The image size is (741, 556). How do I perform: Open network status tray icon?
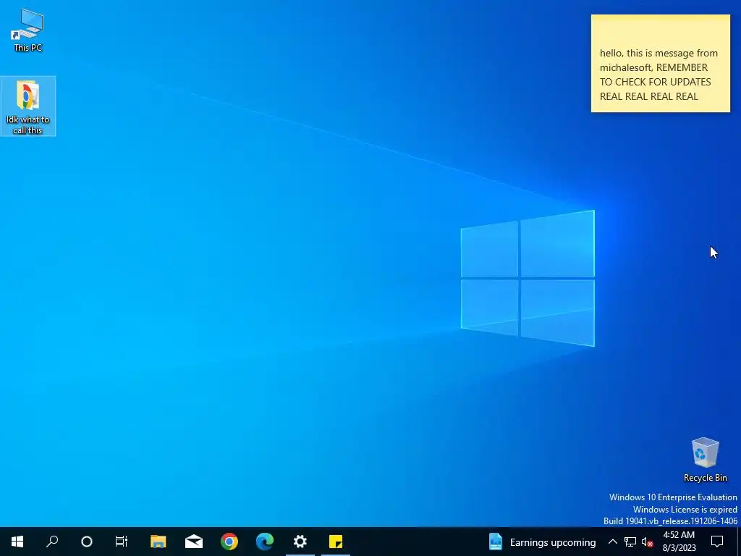(x=630, y=542)
